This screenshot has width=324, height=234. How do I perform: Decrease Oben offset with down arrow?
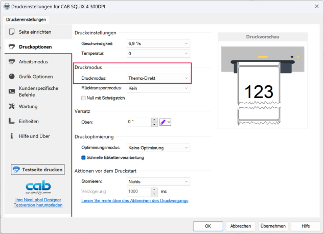[154, 124]
